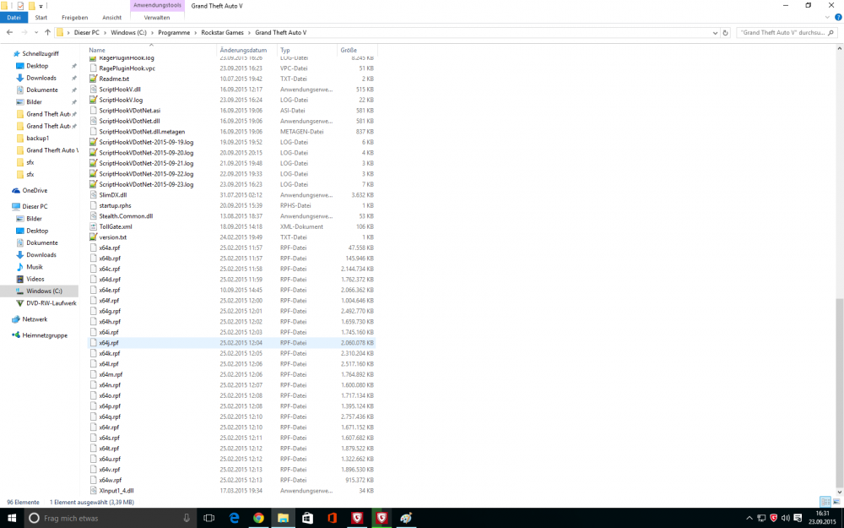Viewport: 844px width, 528px height.
Task: Click XInput1_4.dll file icon
Action: pyautogui.click(x=93, y=491)
